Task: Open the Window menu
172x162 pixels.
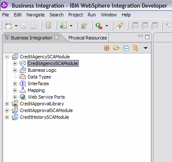Action: pyautogui.click(x=109, y=15)
